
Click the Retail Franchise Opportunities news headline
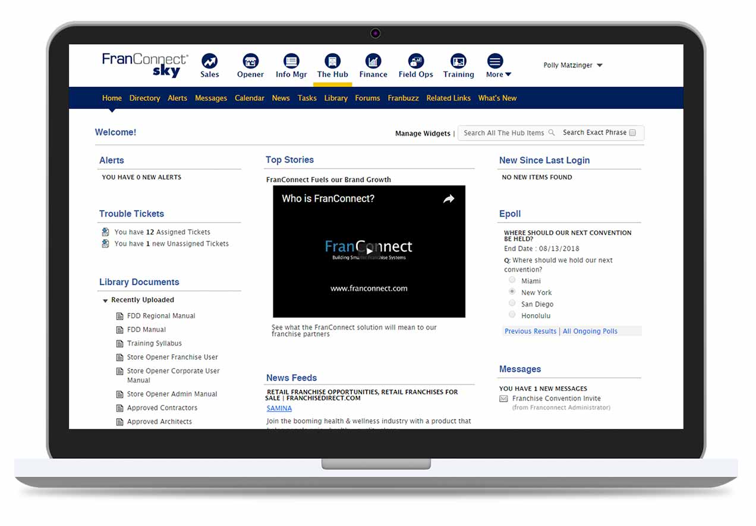click(362, 395)
